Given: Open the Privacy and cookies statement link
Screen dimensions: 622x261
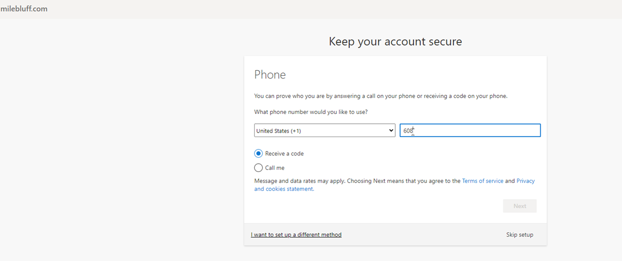Looking at the screenshot, I should (x=525, y=181).
